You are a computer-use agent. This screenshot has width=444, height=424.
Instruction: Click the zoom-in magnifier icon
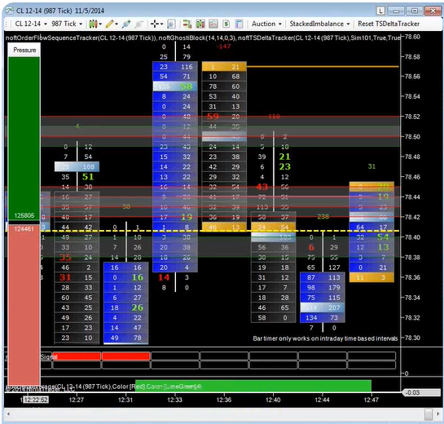126,24
